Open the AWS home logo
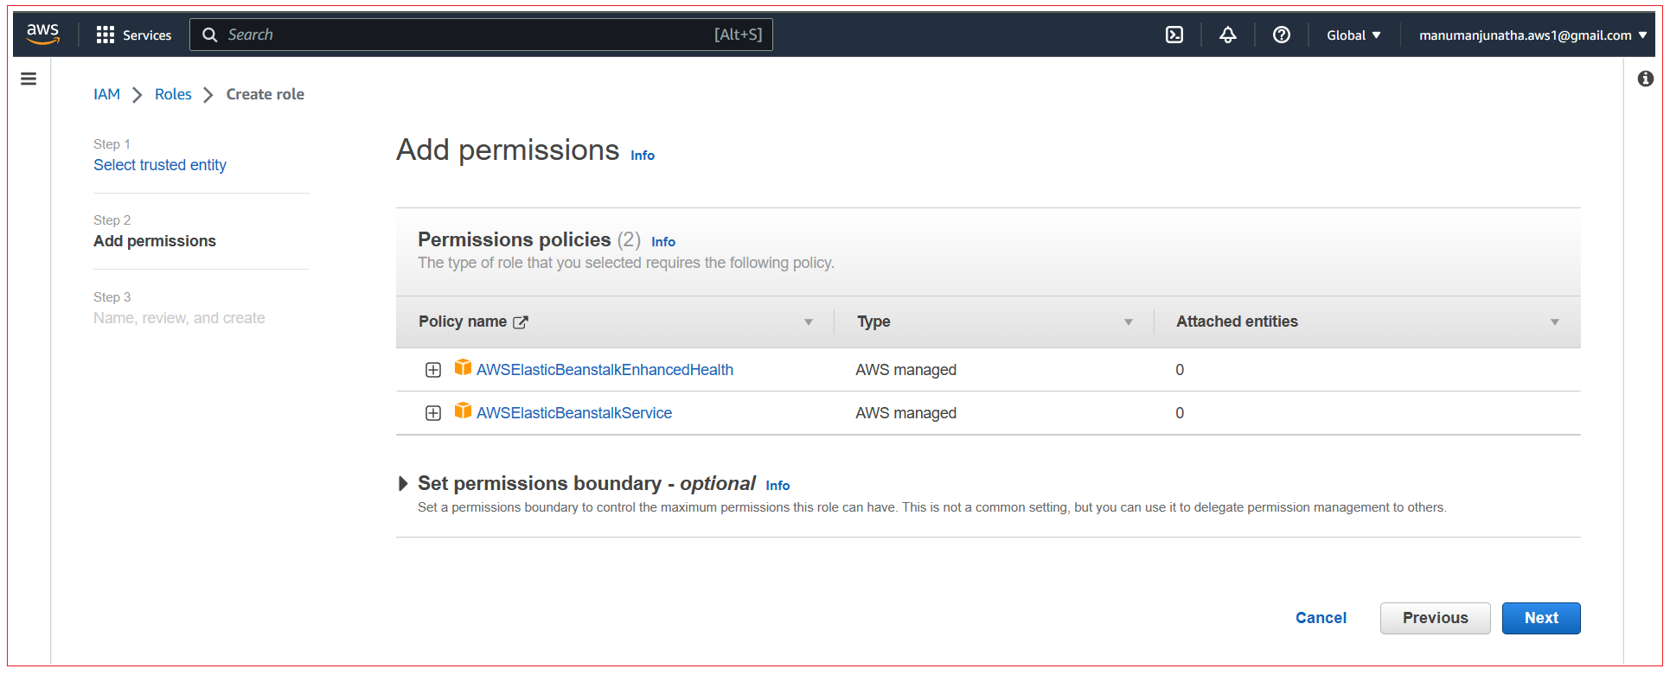The width and height of the screenshot is (1670, 675). coord(42,35)
